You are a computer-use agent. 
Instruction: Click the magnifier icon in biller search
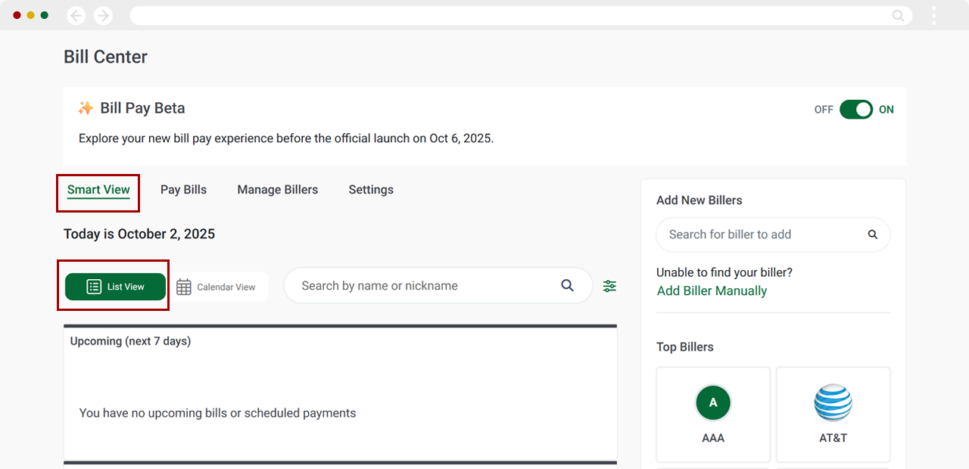(872, 234)
